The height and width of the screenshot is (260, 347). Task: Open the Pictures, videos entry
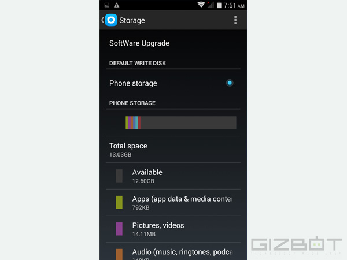[173, 229]
